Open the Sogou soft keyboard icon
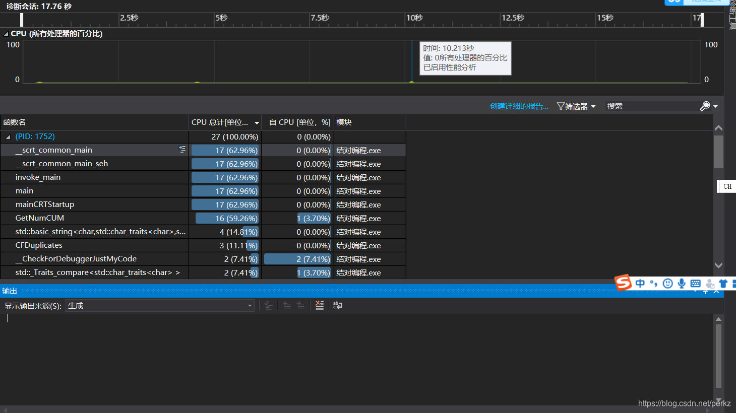Viewport: 736px width, 413px height. pos(696,284)
